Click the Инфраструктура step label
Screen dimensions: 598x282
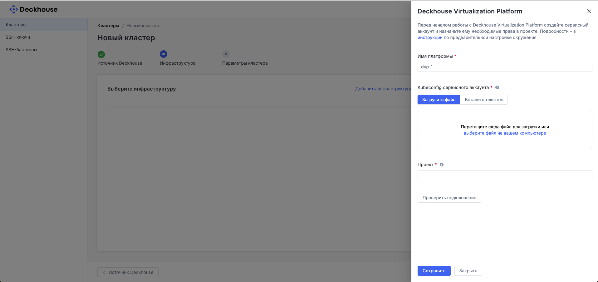[x=178, y=63]
